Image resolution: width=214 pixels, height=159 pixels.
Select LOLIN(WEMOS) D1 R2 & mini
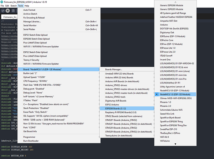point(175,67)
